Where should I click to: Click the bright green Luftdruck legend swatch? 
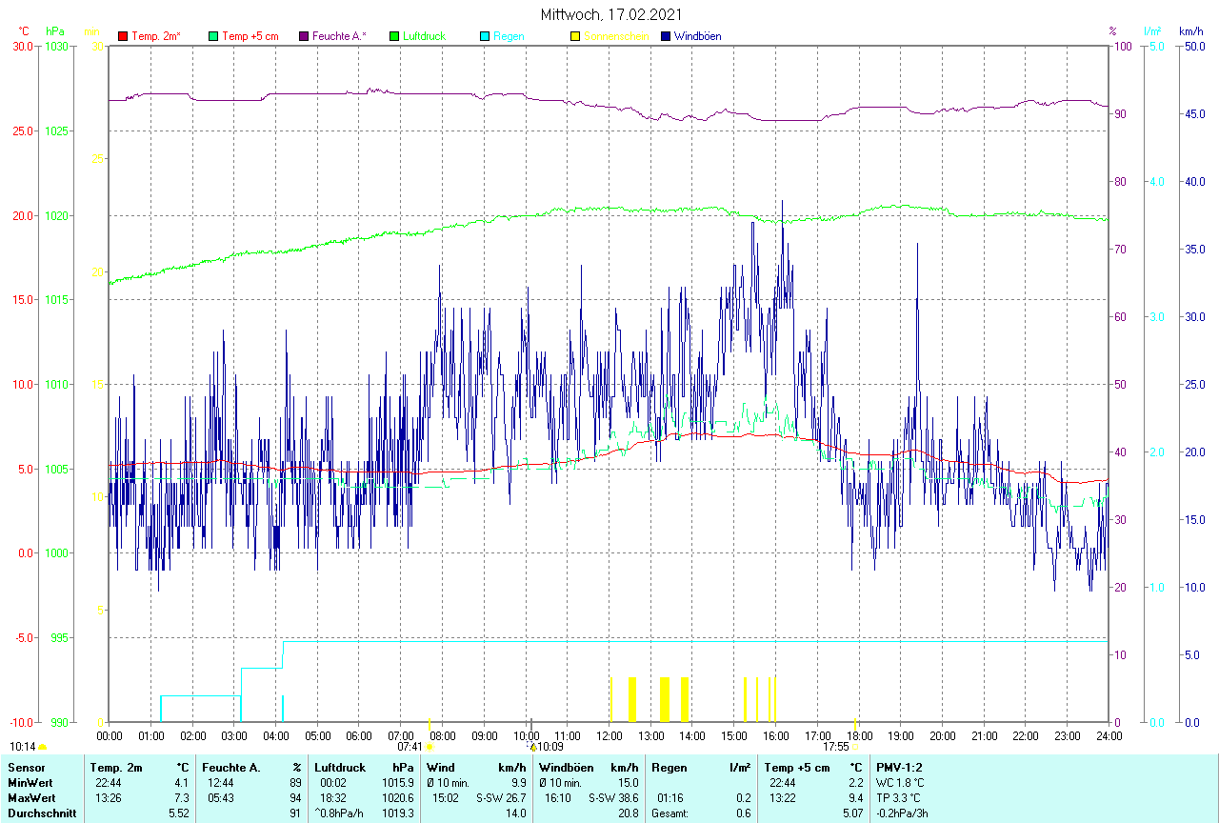coord(394,36)
